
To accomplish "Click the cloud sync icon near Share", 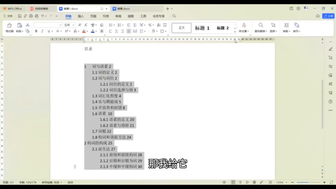I will click(318, 16).
